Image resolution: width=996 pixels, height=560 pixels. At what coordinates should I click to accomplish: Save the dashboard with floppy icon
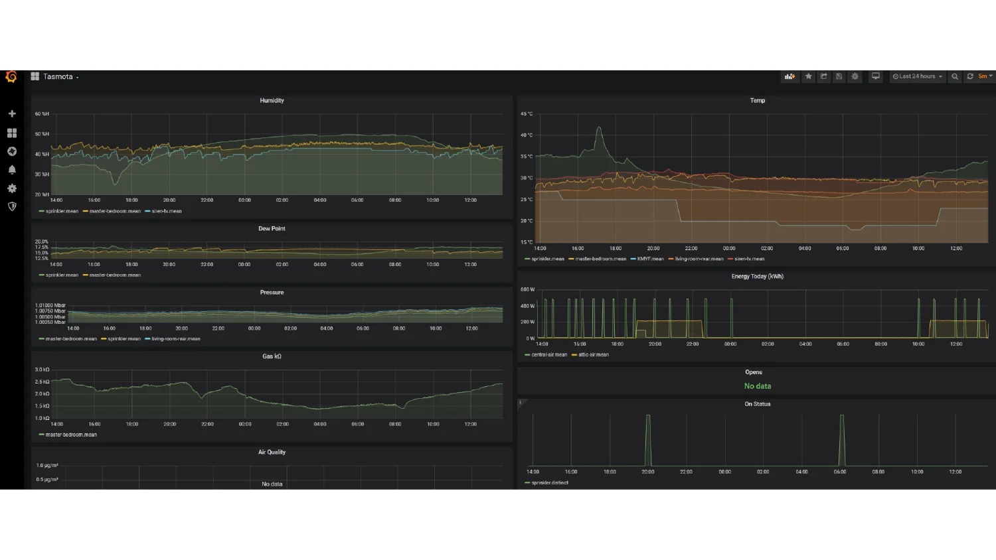(x=839, y=76)
